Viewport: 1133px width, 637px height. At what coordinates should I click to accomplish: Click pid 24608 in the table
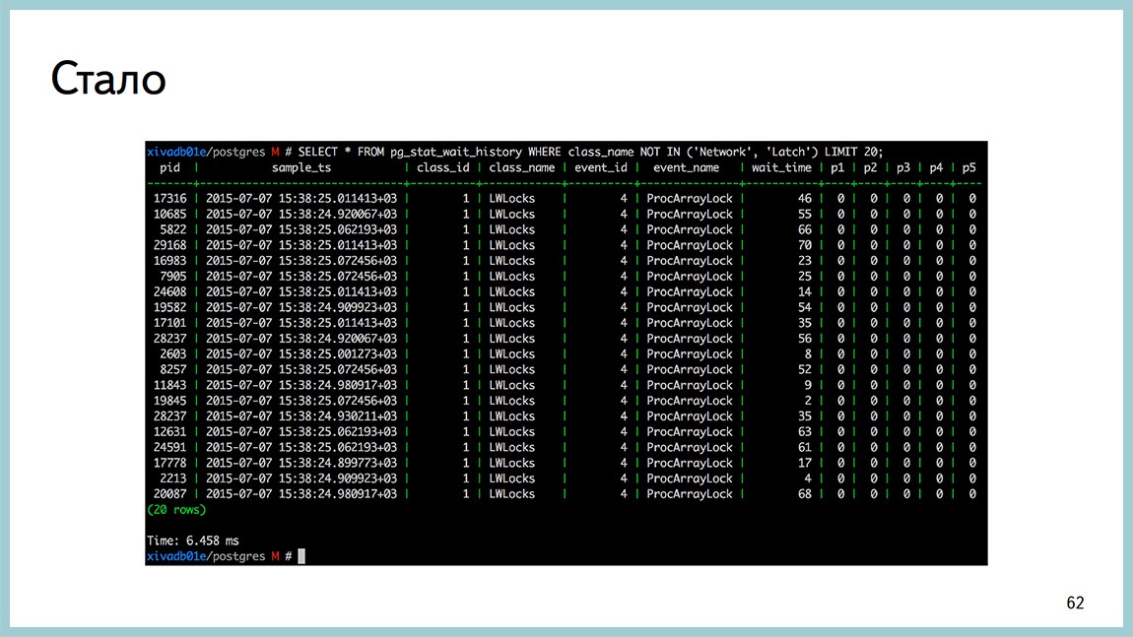pyautogui.click(x=169, y=291)
